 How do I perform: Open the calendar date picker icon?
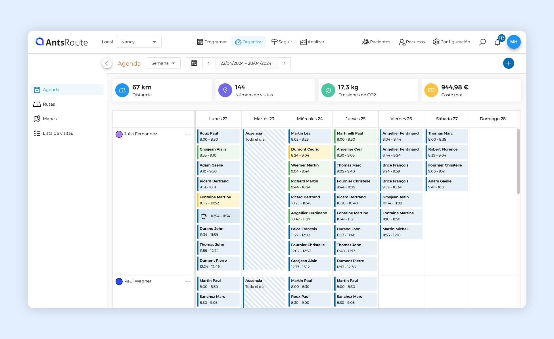[x=194, y=63]
